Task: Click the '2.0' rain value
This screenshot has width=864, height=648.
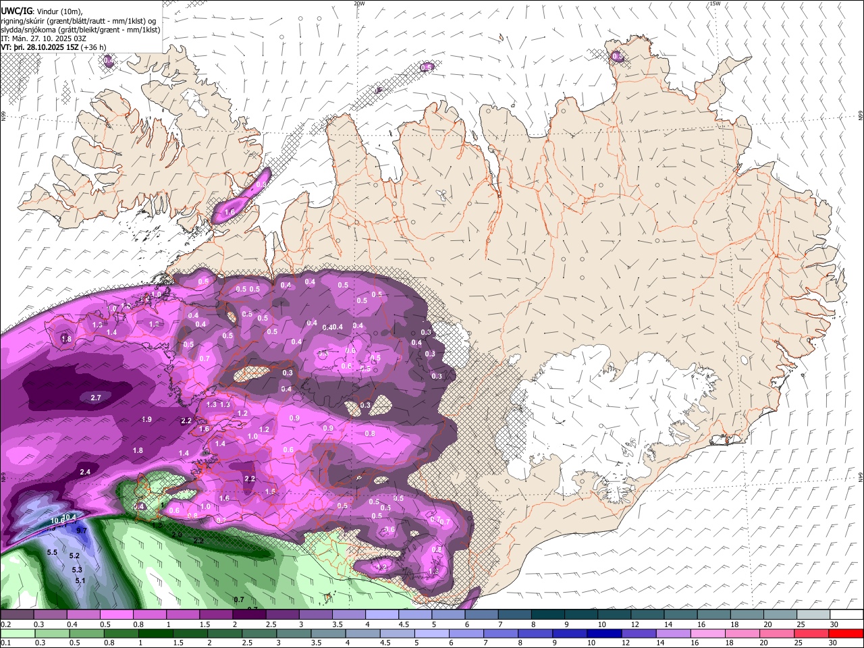Action: pos(177,535)
